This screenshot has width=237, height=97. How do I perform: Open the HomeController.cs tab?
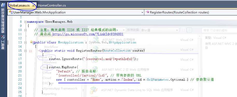[52, 5]
